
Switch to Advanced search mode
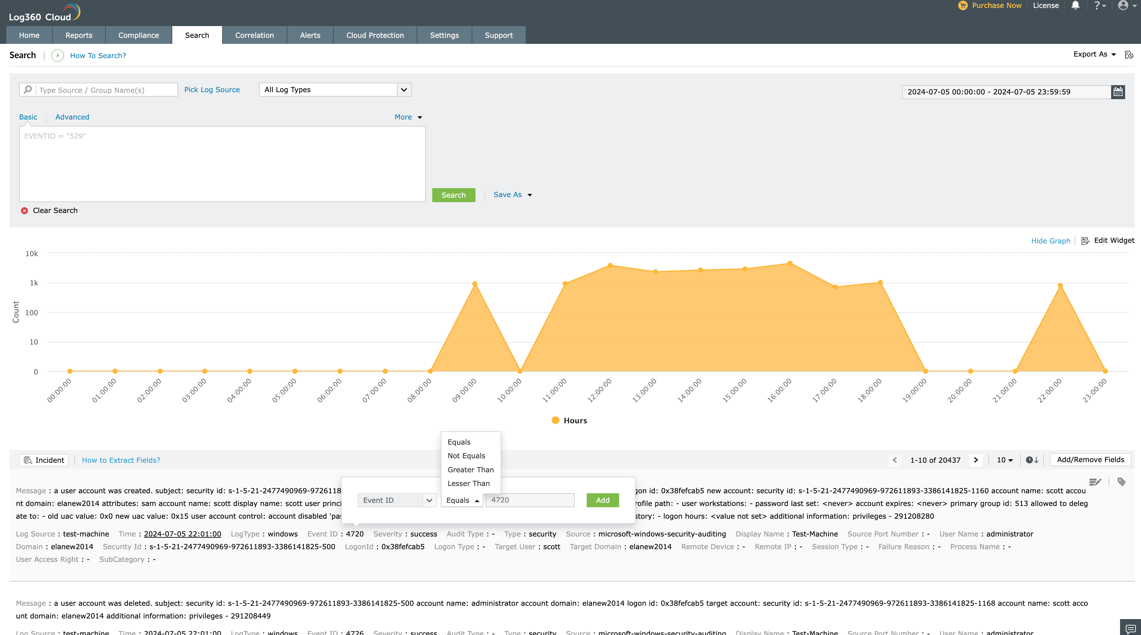(72, 117)
